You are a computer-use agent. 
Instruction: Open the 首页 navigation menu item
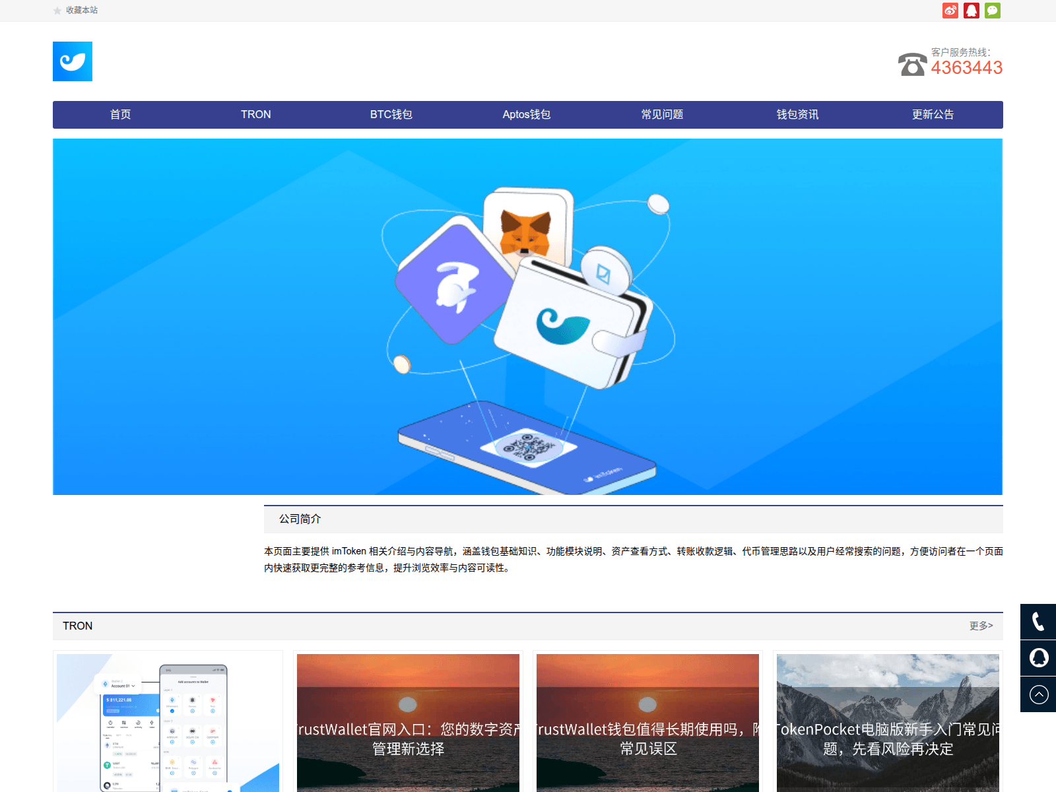(x=120, y=115)
